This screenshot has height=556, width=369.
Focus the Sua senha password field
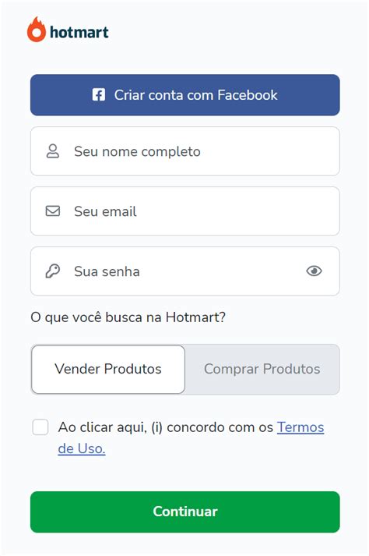(x=184, y=271)
